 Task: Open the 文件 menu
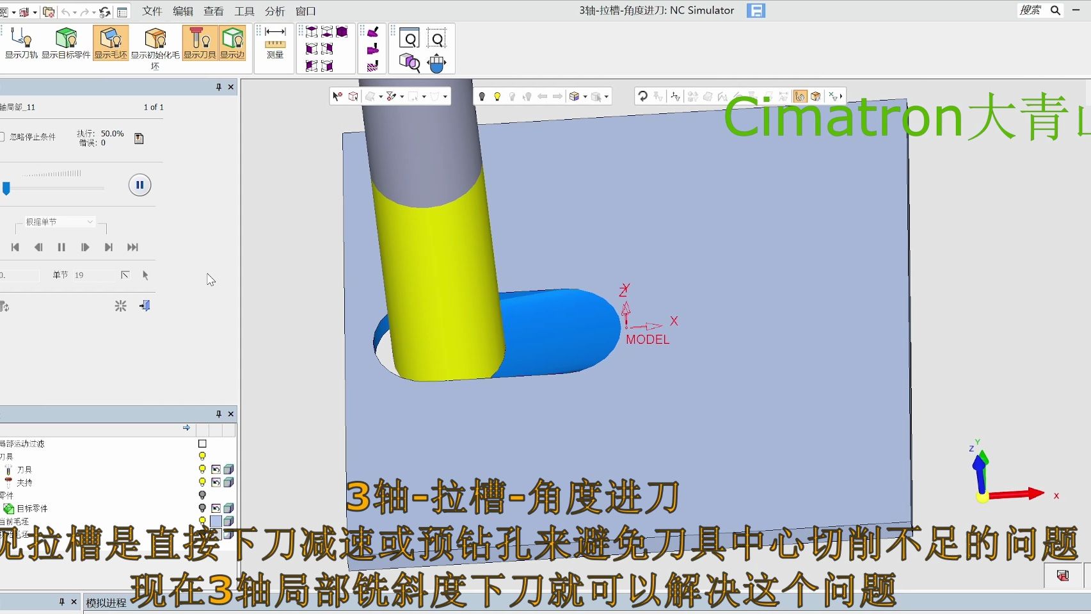[x=152, y=11]
